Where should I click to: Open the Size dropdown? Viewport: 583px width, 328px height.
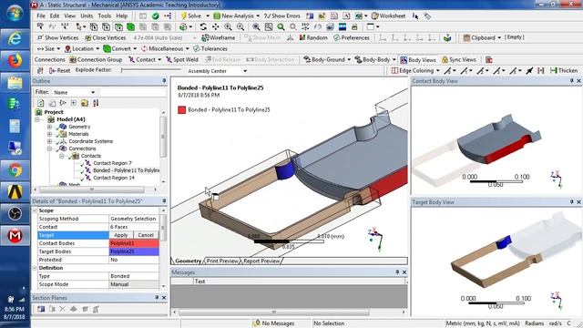(x=48, y=48)
